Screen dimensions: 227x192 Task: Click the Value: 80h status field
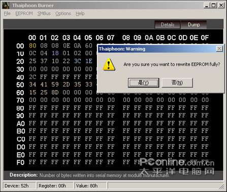coord(90,186)
